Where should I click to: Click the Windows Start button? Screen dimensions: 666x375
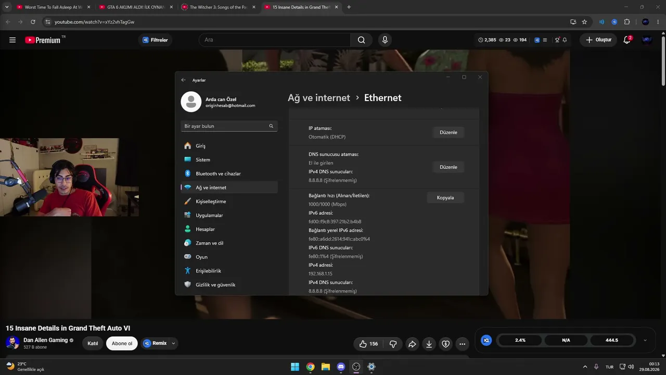295,367
